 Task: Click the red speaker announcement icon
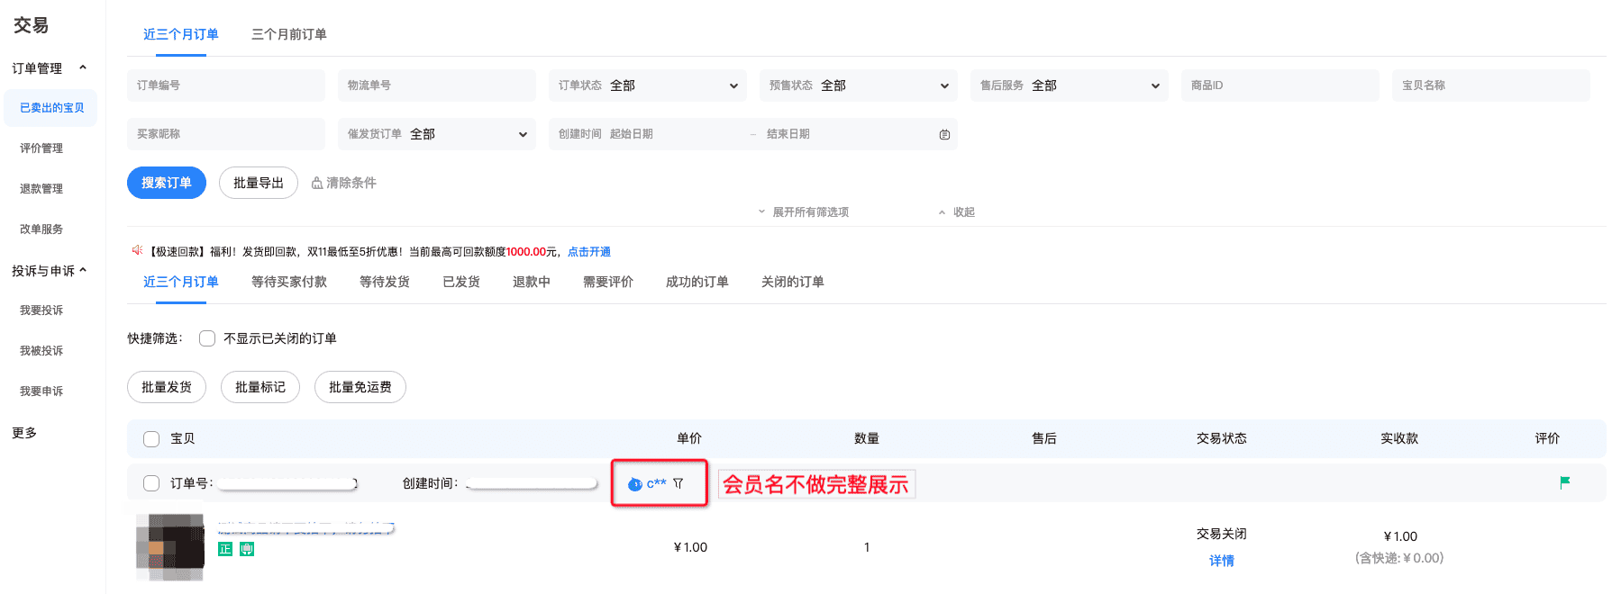pyautogui.click(x=137, y=250)
